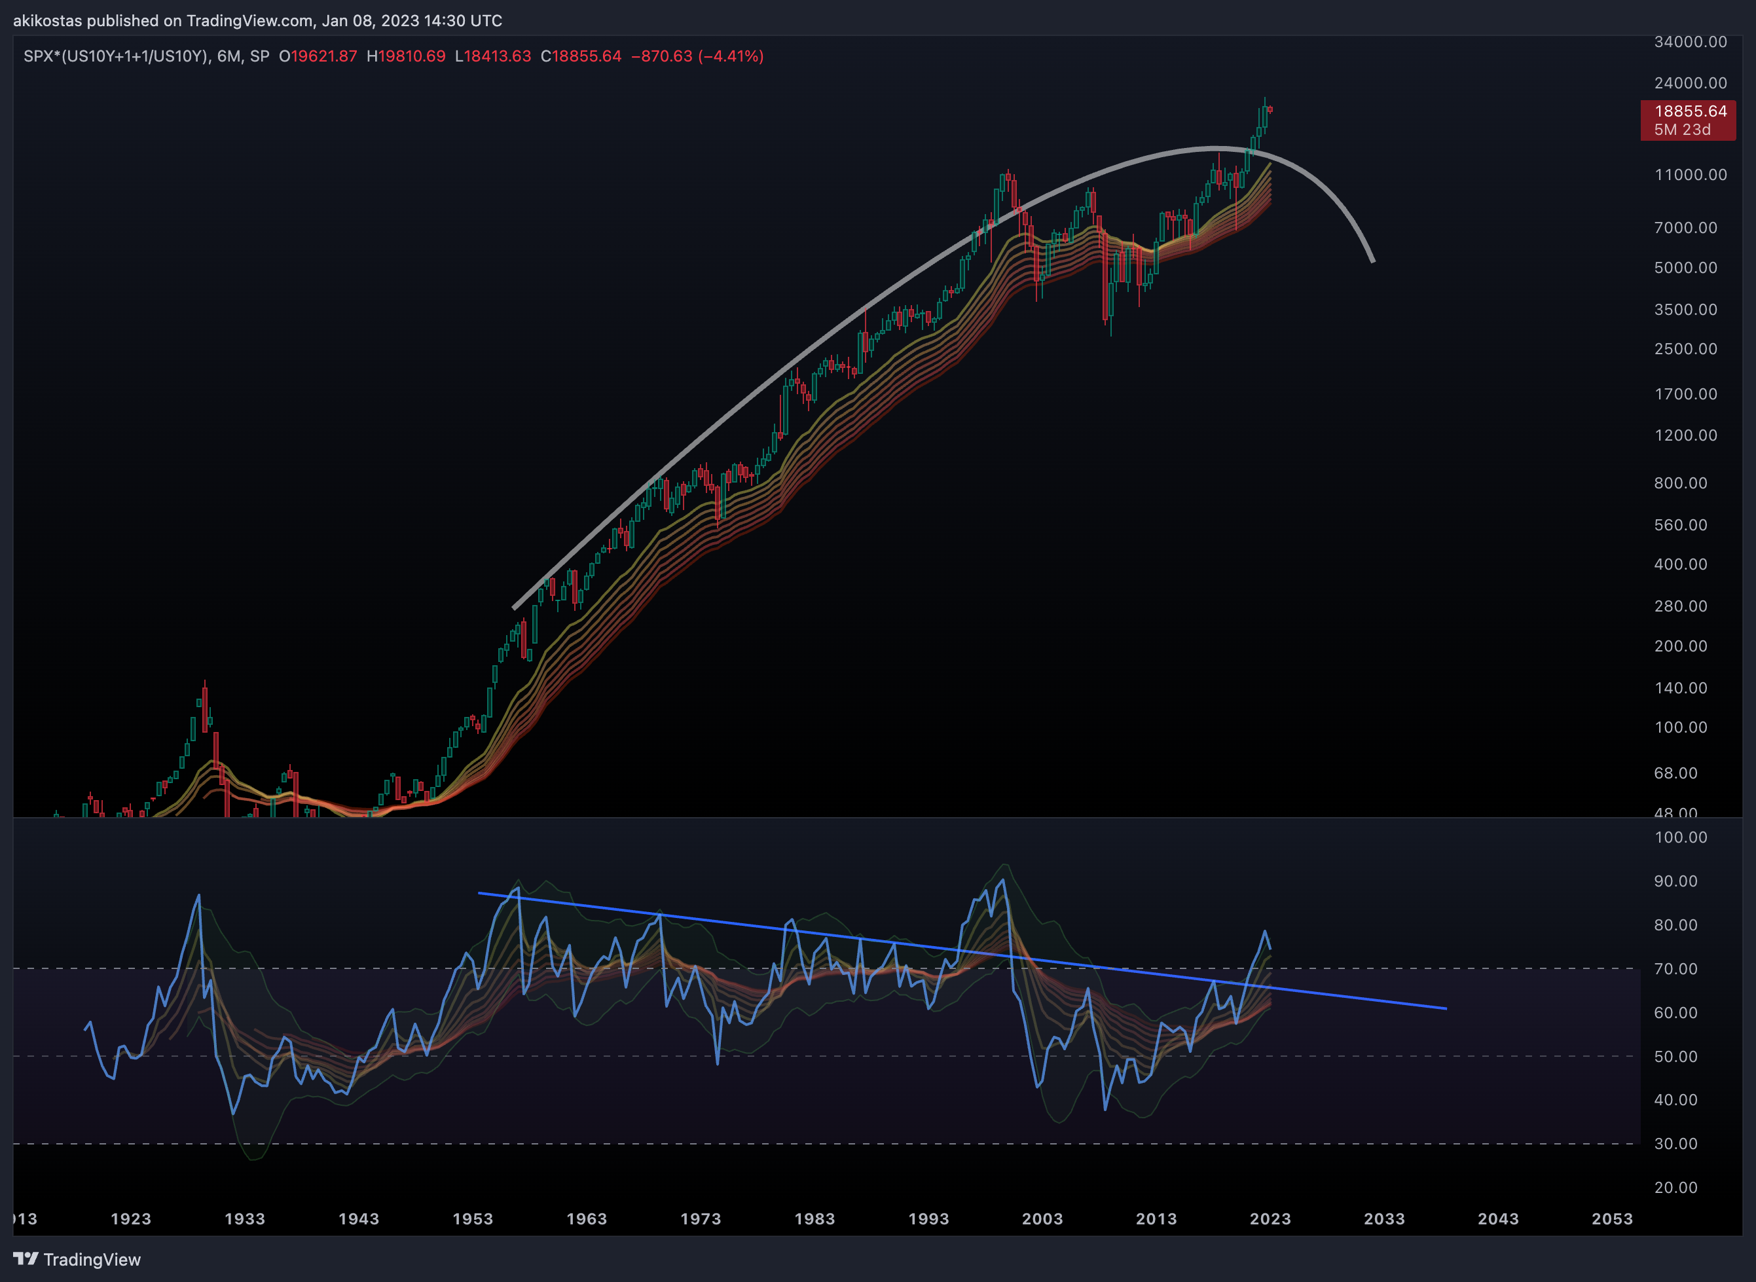Click the header text 'akikostas published on TradingView.com'
This screenshot has width=1756, height=1282.
163,21
